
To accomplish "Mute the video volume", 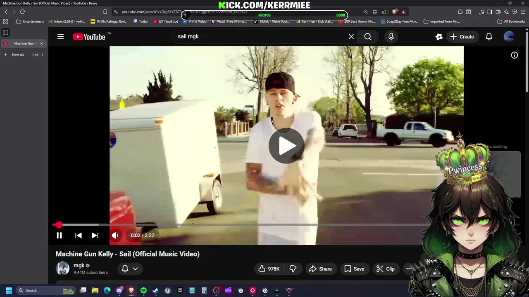I will [x=115, y=236].
